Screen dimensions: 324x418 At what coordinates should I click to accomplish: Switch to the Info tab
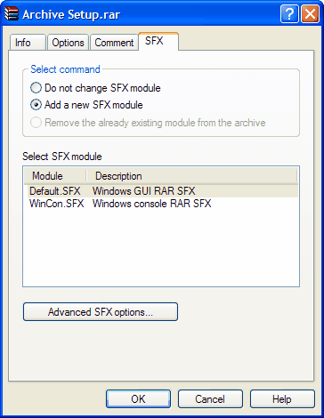pos(28,43)
